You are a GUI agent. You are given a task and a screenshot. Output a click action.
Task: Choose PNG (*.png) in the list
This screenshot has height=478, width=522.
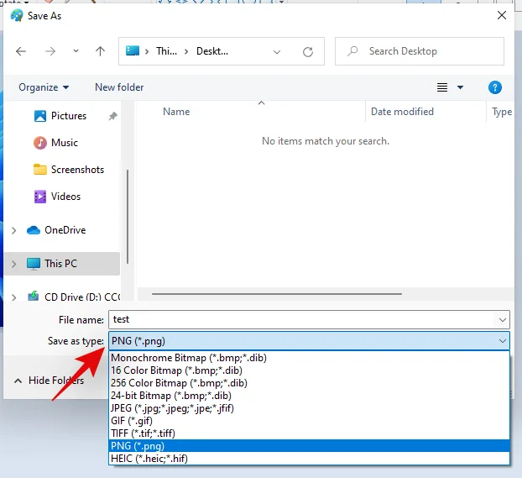coord(309,446)
